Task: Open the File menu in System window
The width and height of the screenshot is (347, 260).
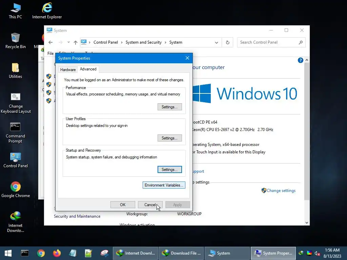Action: [50, 53]
